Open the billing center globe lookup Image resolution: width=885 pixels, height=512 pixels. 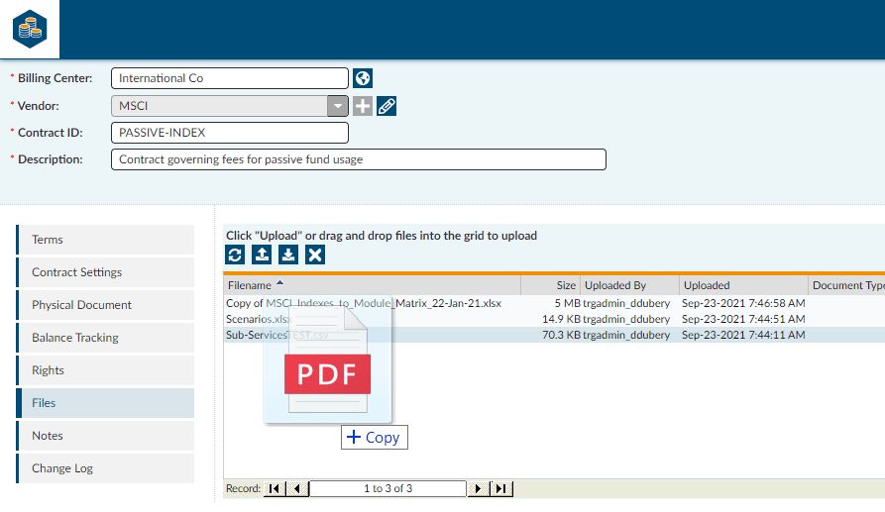tap(363, 78)
